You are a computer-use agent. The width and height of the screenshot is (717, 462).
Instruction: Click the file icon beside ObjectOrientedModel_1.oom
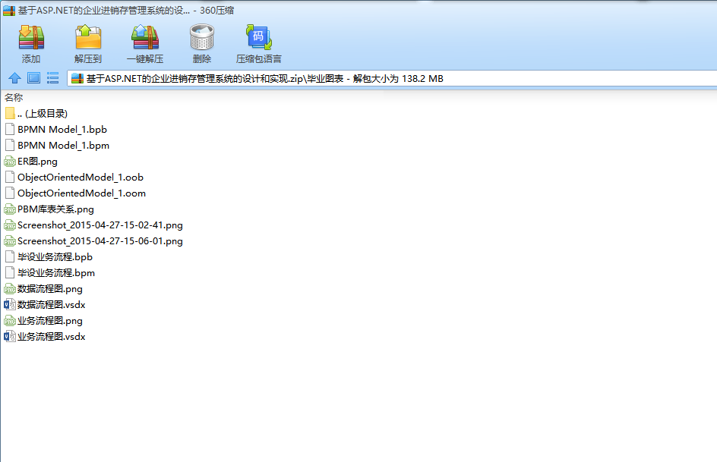pyautogui.click(x=10, y=193)
